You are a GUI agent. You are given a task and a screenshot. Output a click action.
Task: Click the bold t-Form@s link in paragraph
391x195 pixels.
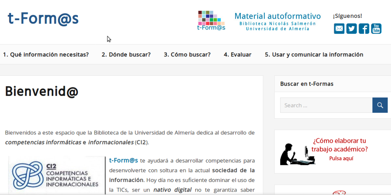(x=123, y=160)
